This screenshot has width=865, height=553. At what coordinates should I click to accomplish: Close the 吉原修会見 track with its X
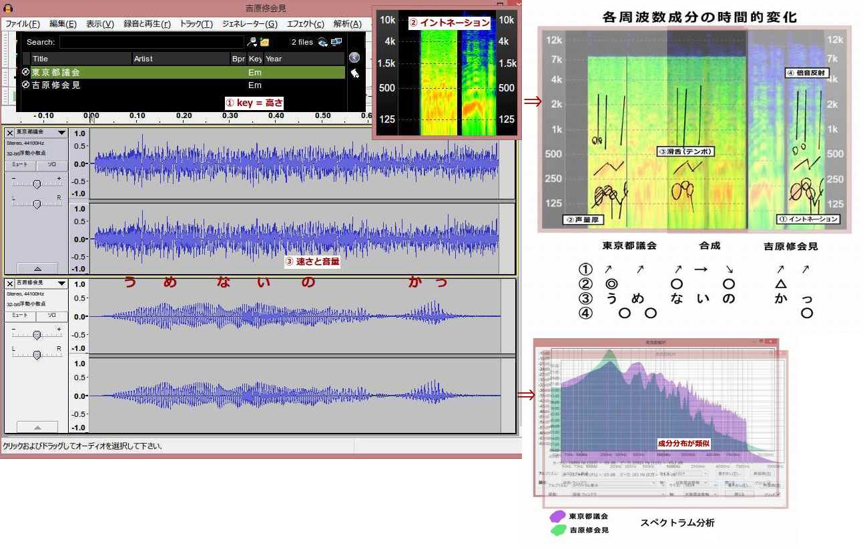(9, 284)
